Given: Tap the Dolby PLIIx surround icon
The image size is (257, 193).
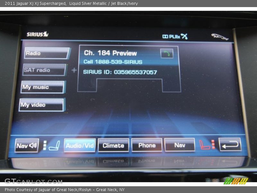Looking at the screenshot, I should [175, 36].
